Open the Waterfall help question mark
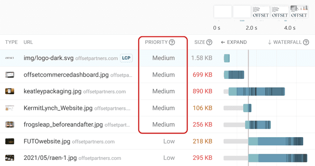The image size is (315, 166). point(306,42)
